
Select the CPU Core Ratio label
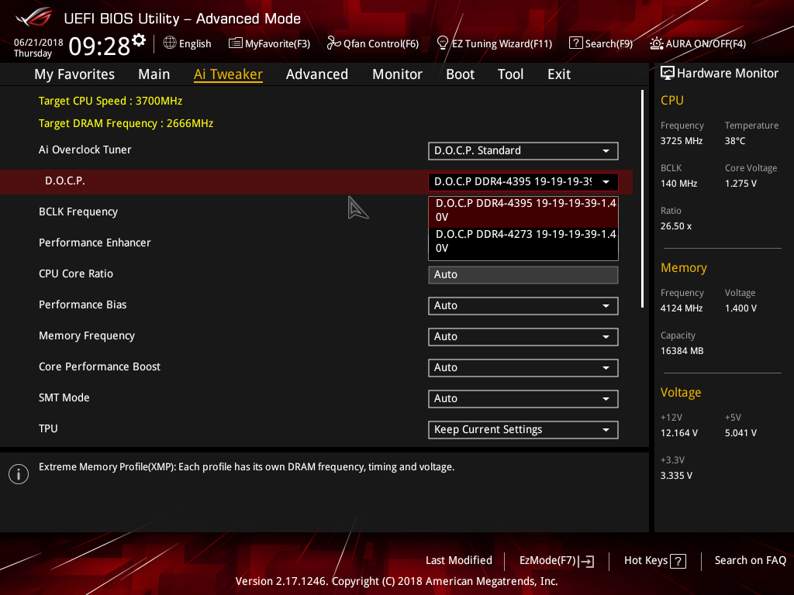pos(76,273)
